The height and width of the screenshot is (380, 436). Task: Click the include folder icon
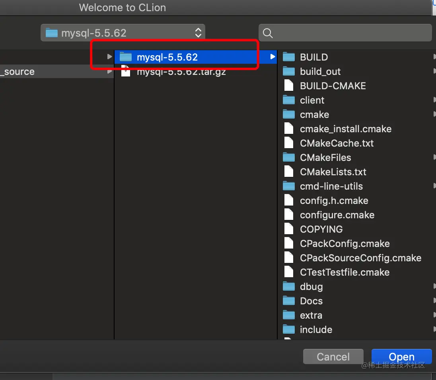pyautogui.click(x=289, y=329)
